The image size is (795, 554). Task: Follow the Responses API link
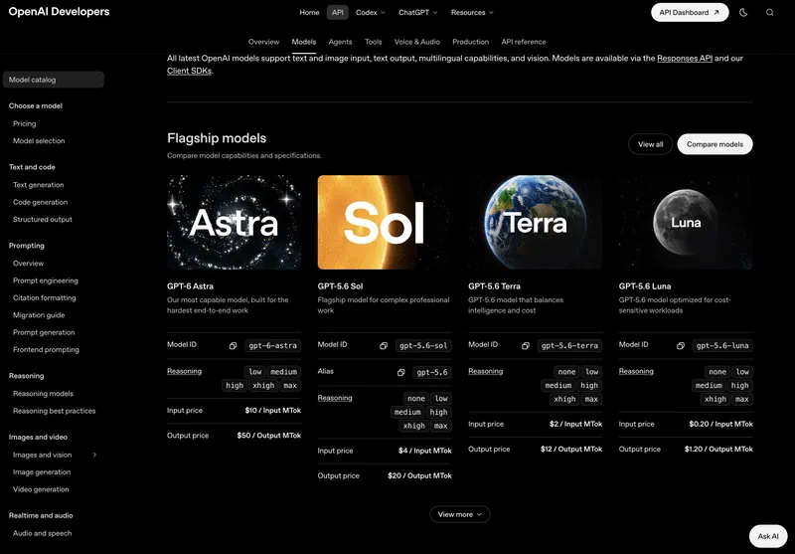685,59
